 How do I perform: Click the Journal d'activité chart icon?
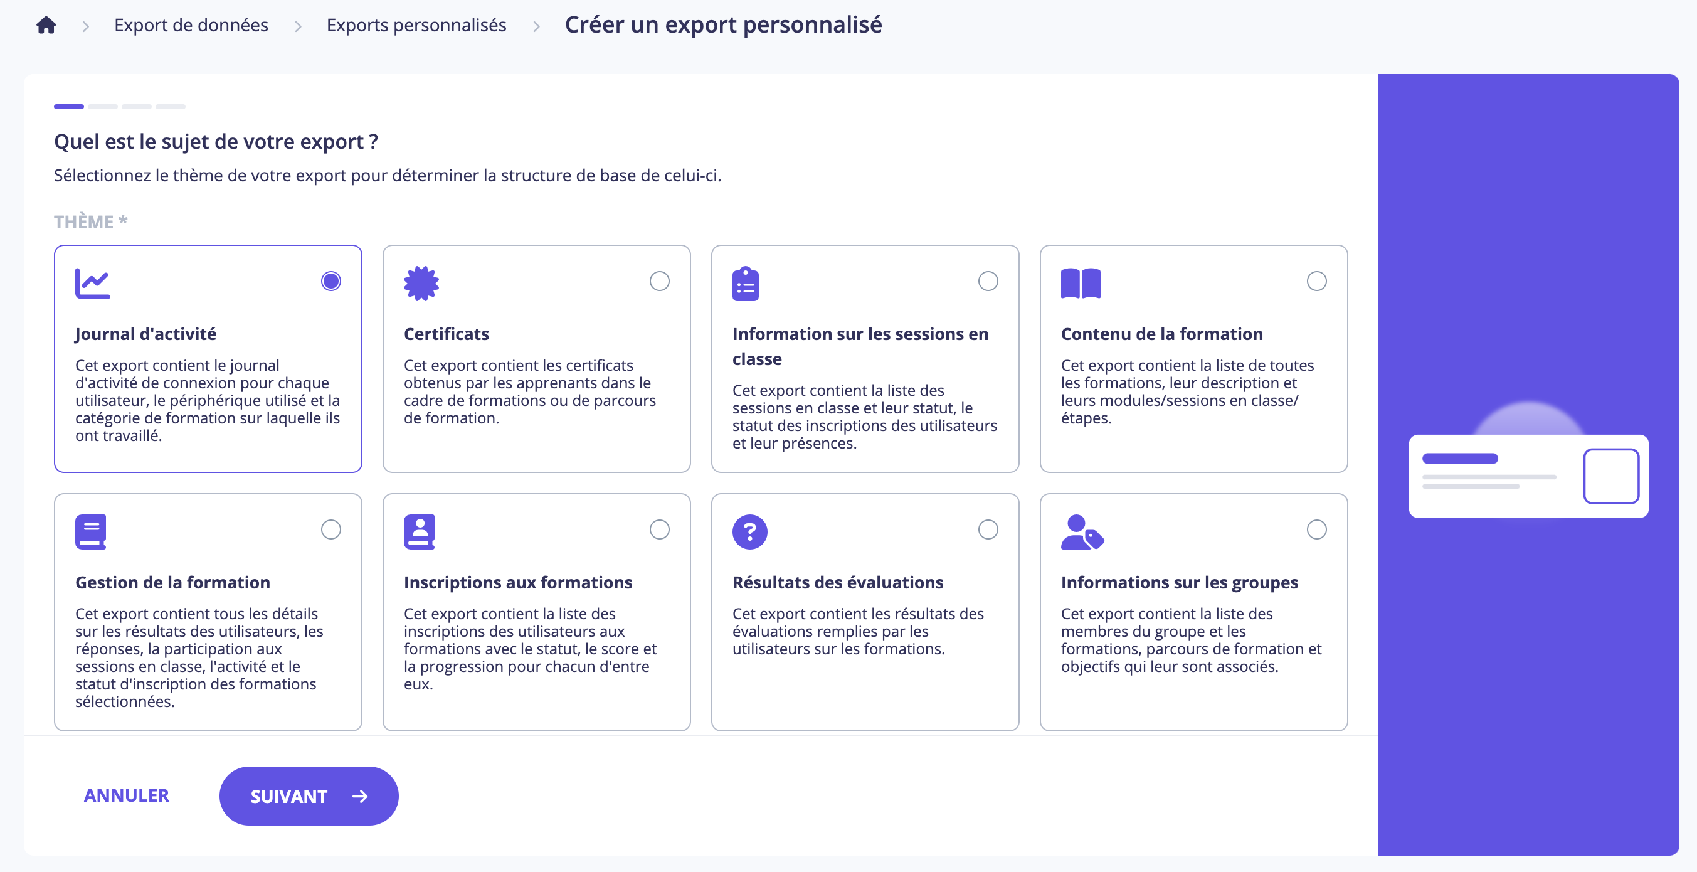[x=92, y=284]
